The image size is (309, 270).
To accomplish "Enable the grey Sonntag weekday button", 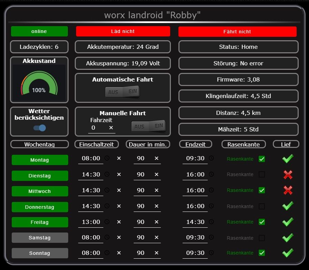I will (x=40, y=253).
